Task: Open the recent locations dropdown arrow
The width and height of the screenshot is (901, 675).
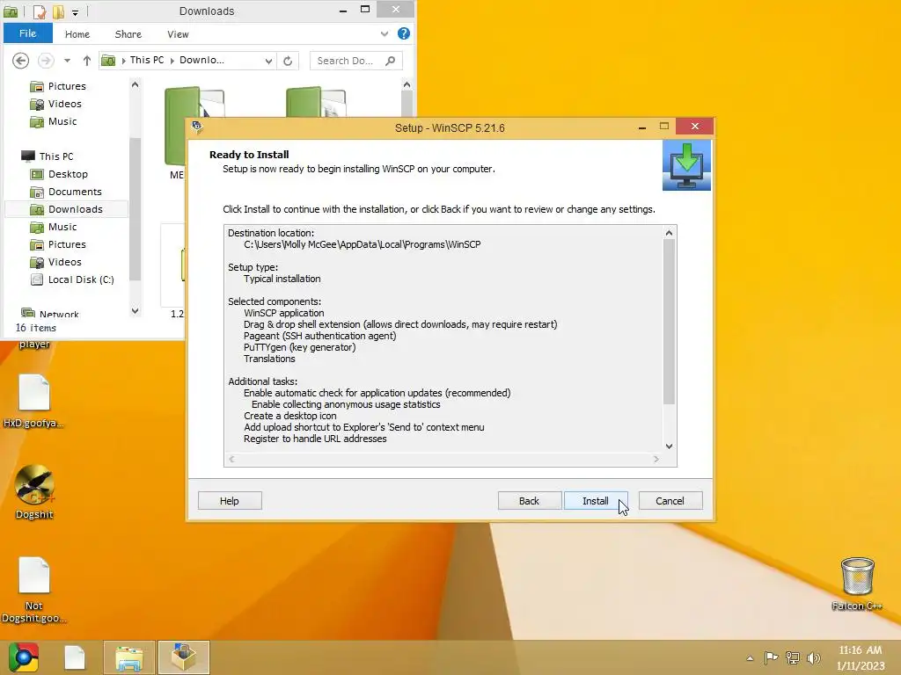Action: pos(67,61)
